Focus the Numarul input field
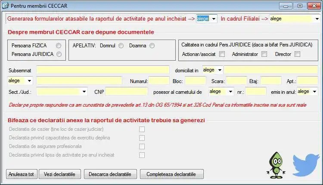Image resolution: width=323 pixels, height=185 pixels. click(159, 80)
